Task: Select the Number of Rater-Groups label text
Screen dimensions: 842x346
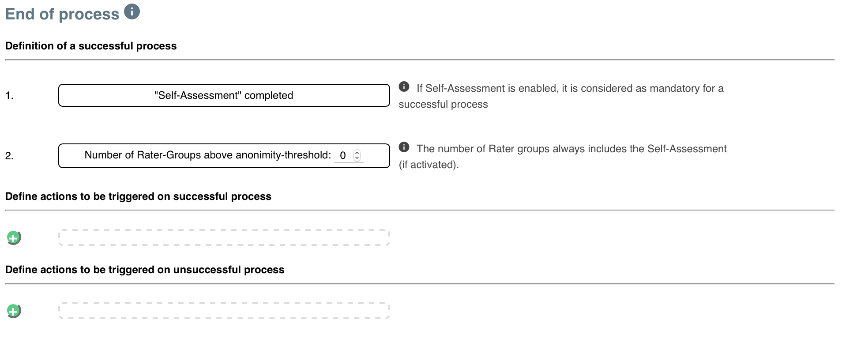Action: [x=208, y=155]
